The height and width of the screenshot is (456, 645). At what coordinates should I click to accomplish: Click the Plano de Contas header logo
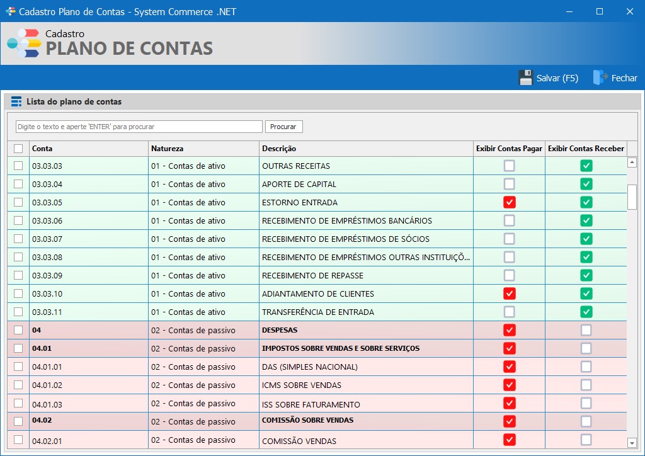pyautogui.click(x=23, y=43)
